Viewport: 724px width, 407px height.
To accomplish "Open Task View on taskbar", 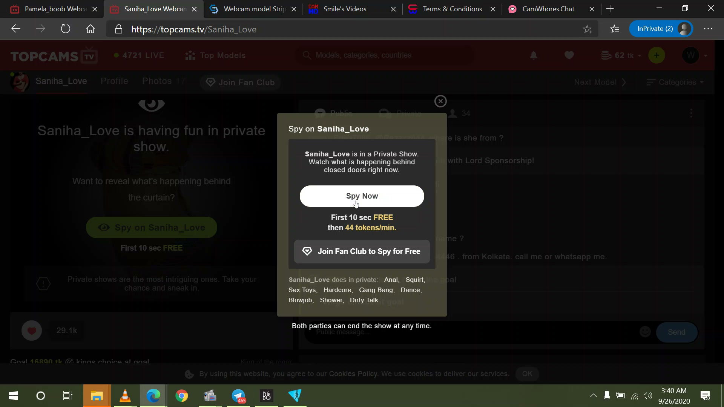I will [x=68, y=396].
